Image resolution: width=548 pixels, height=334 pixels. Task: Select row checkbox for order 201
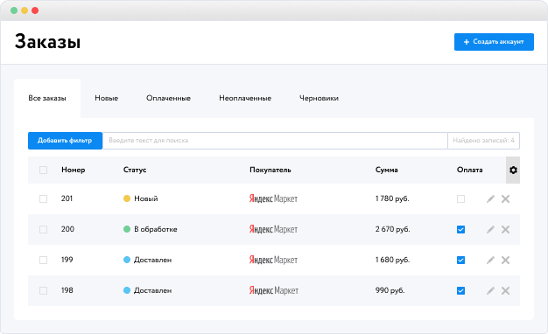click(x=44, y=199)
